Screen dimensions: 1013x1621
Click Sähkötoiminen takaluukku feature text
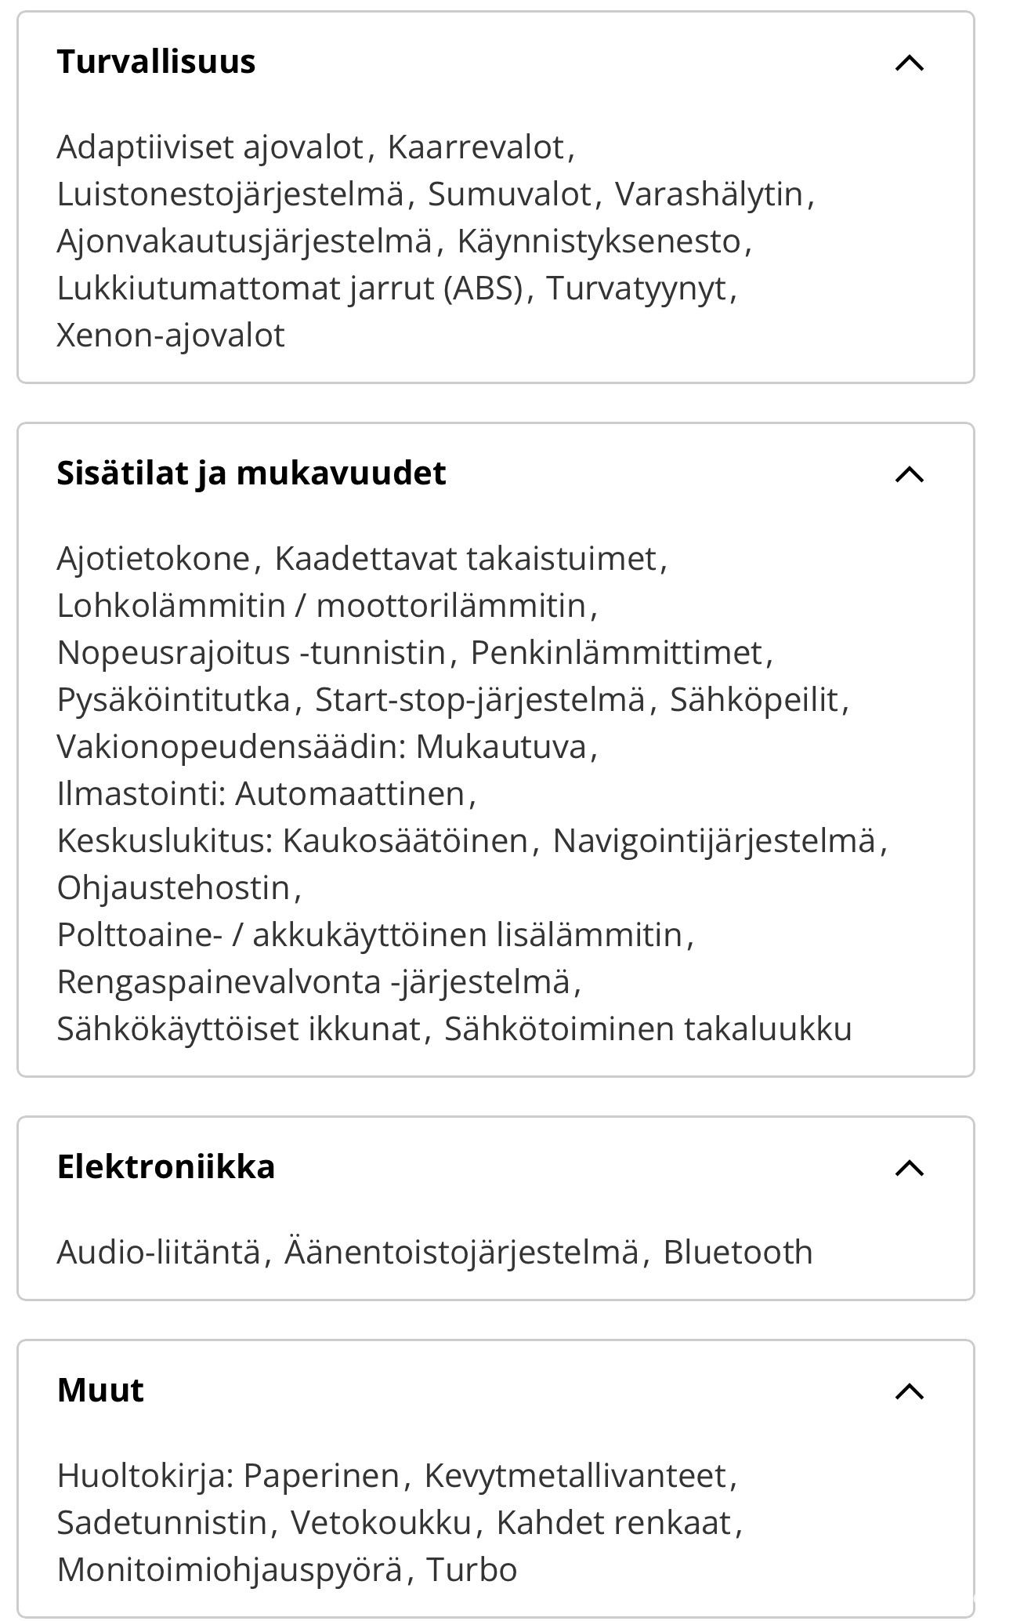[648, 1029]
